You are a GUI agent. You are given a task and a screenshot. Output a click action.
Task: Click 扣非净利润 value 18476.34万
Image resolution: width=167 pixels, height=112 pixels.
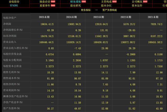point(47,36)
